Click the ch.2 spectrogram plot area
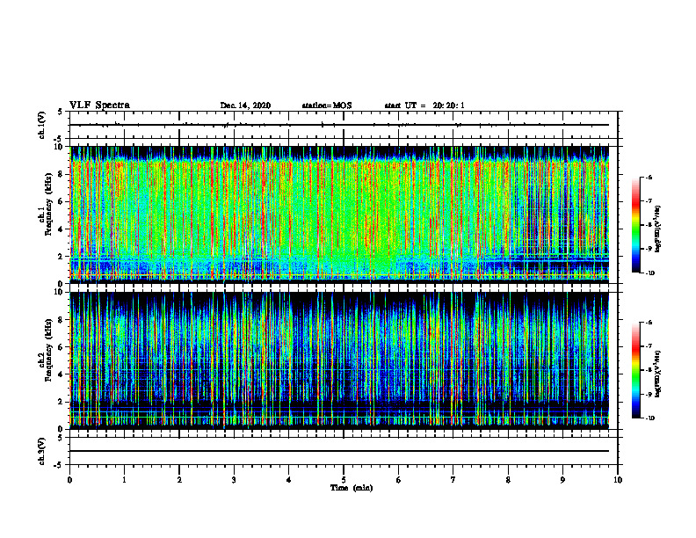The height and width of the screenshot is (538, 696). click(339, 360)
